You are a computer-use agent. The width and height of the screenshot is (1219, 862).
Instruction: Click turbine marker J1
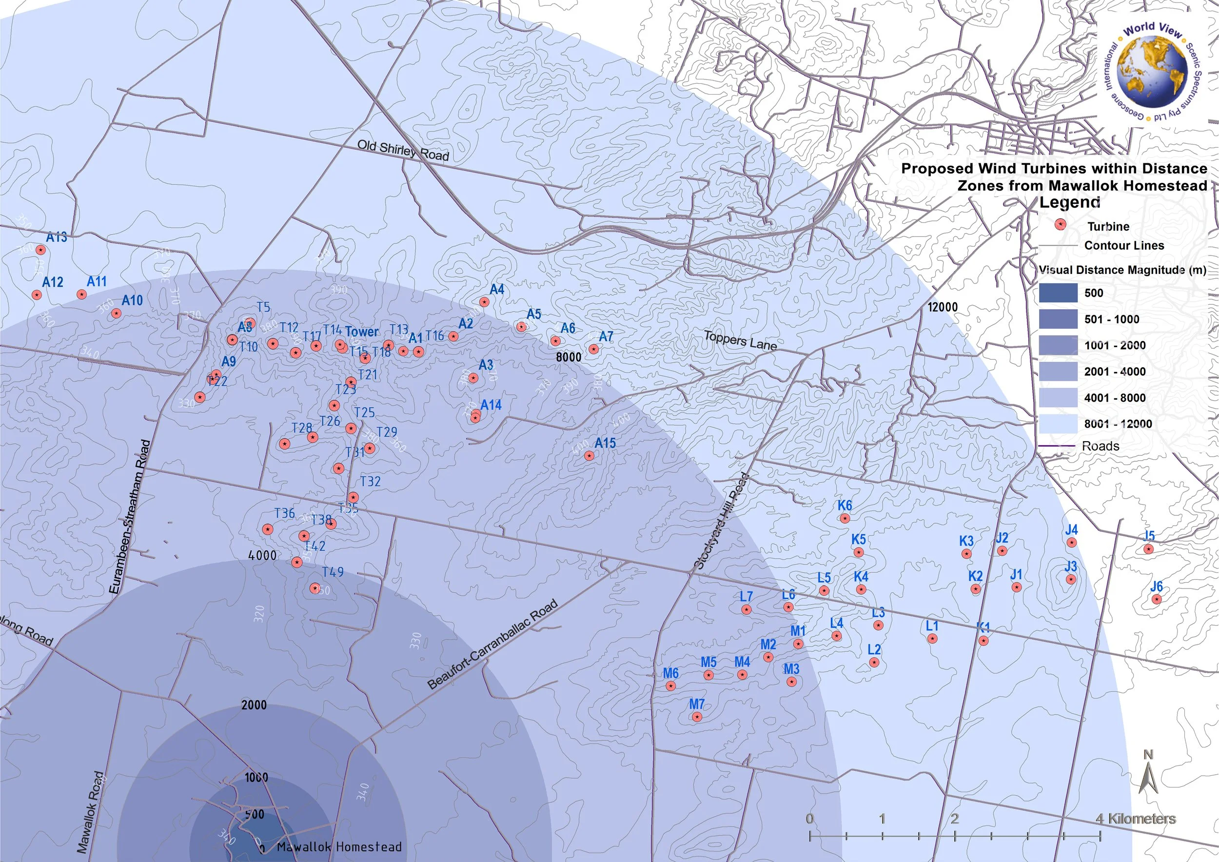pyautogui.click(x=1016, y=587)
